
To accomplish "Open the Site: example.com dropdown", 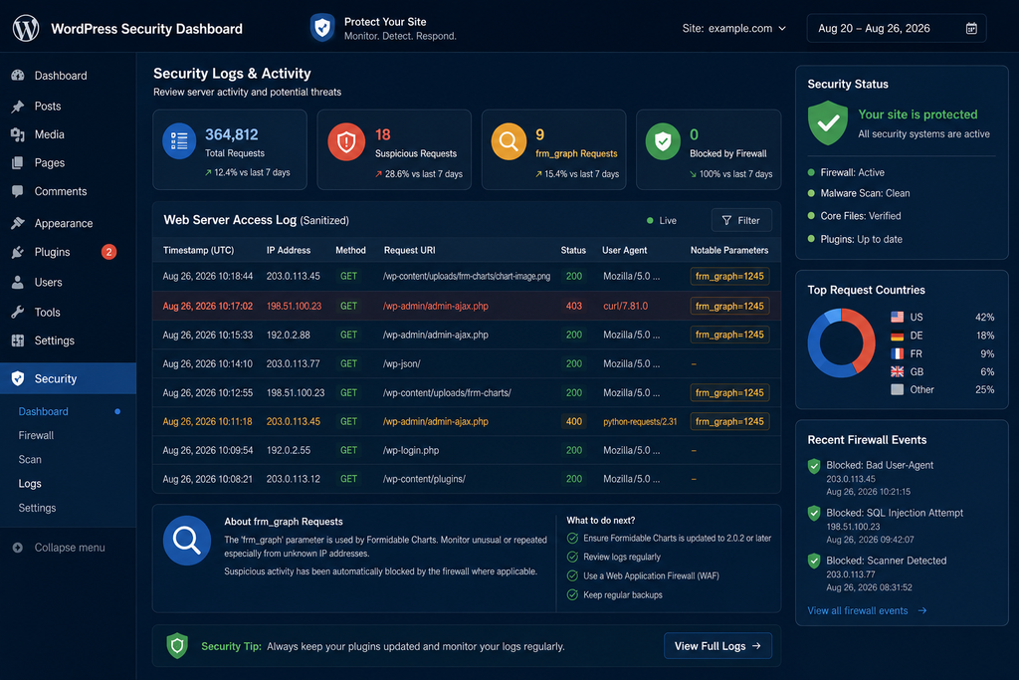I will pos(734,28).
